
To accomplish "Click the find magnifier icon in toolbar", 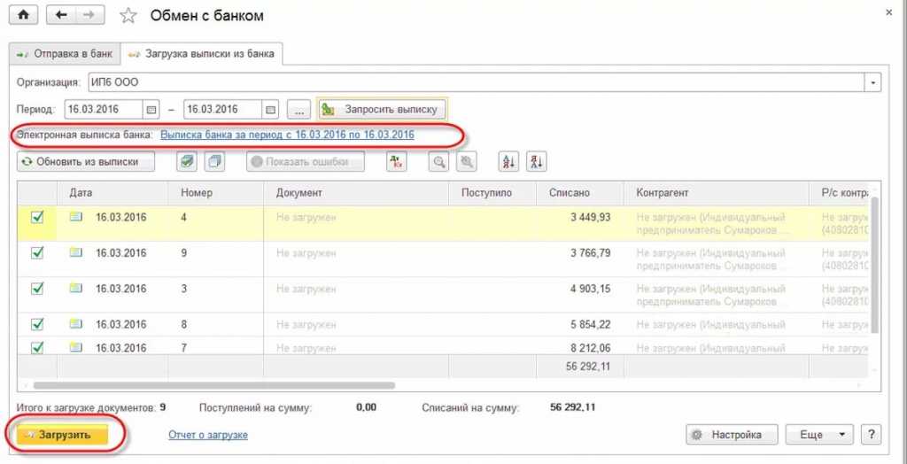I will [438, 162].
